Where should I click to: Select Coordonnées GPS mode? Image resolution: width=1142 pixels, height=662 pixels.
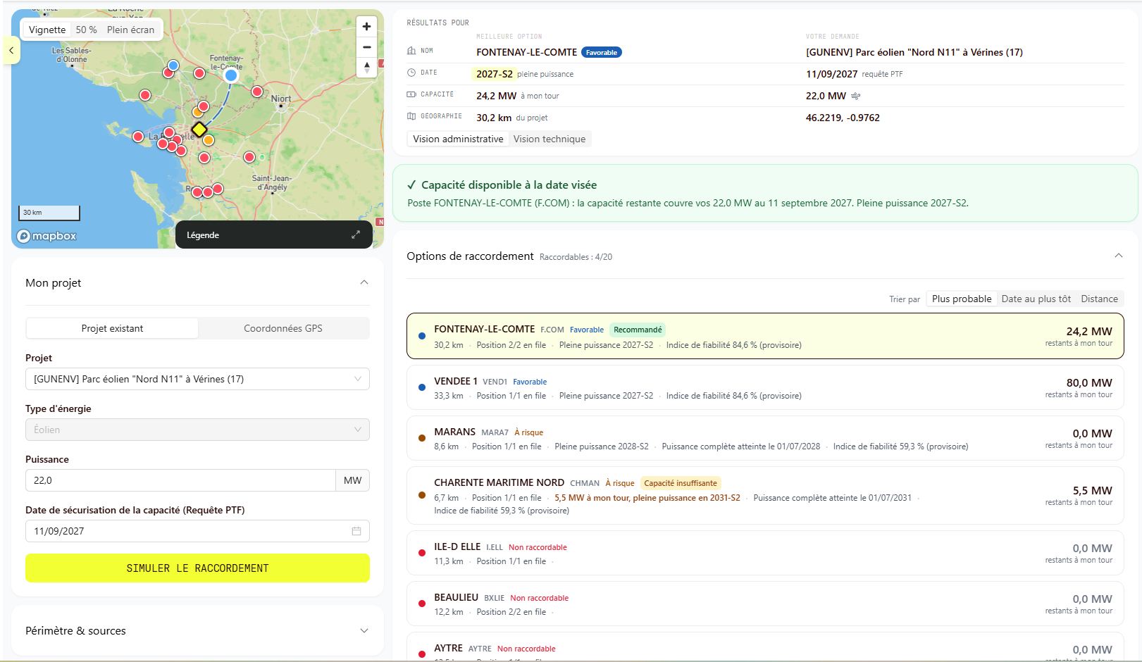tap(283, 328)
